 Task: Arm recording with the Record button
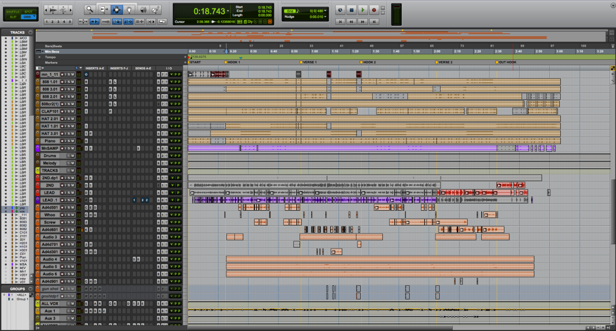coord(374,10)
